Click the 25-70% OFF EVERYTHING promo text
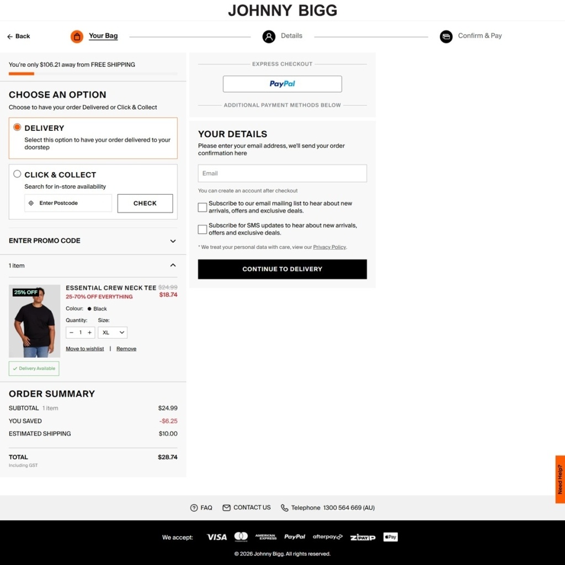565x565 pixels. point(99,297)
